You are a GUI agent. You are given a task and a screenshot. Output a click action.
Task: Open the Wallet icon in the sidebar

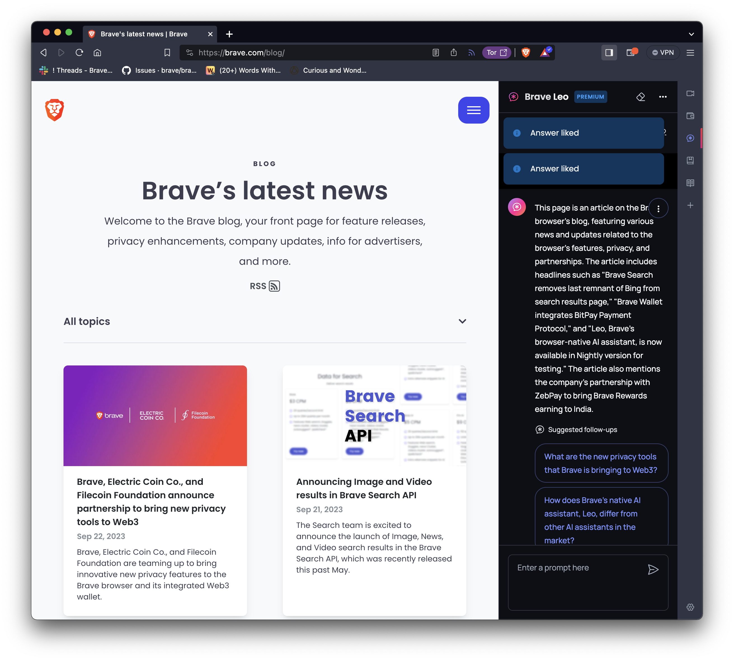click(x=690, y=116)
